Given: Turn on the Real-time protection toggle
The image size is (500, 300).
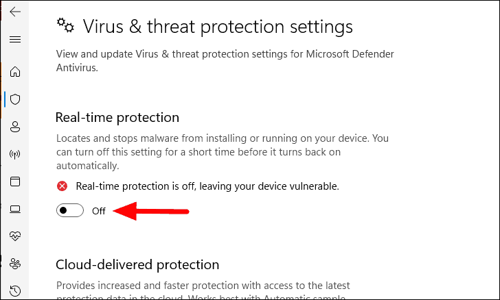Looking at the screenshot, I should [70, 210].
